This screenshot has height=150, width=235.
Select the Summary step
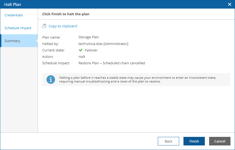point(12,41)
